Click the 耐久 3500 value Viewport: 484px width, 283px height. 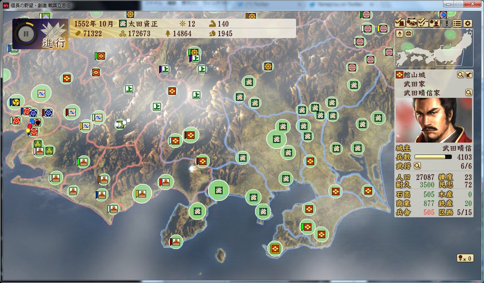(x=427, y=185)
